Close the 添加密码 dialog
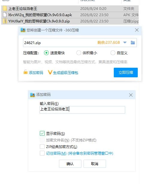The height and width of the screenshot is (184, 168). pyautogui.click(x=131, y=95)
